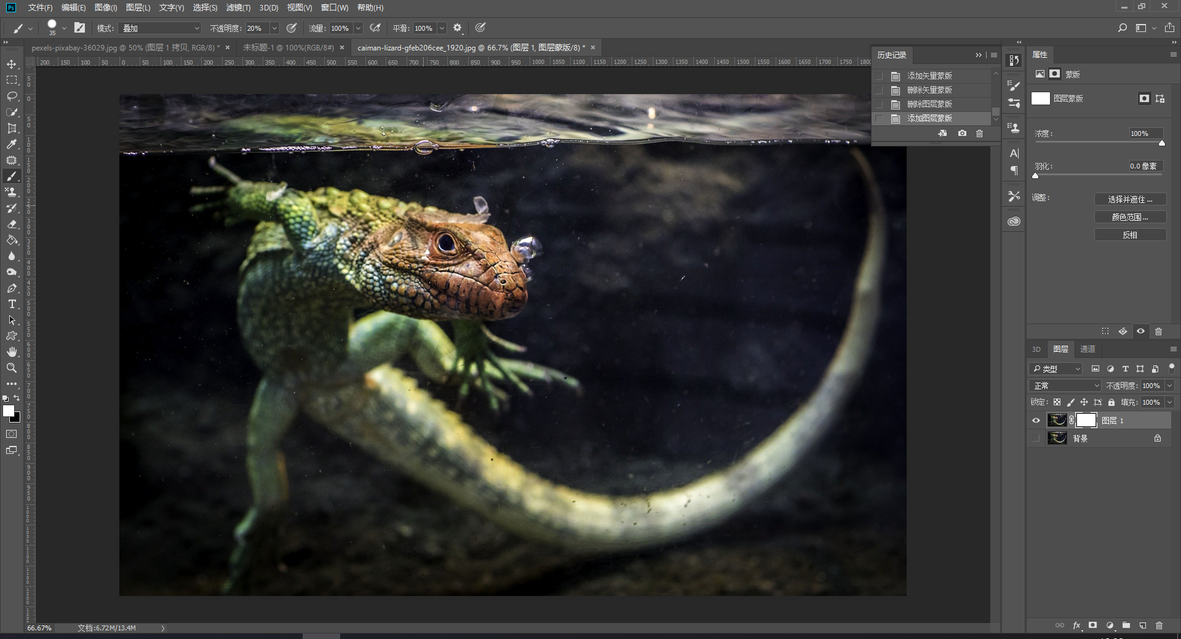1181x639 pixels.
Task: Select the Blur tool
Action: coord(12,256)
